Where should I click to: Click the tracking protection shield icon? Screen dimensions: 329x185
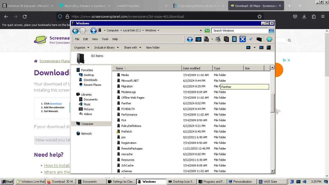pos(60,16)
